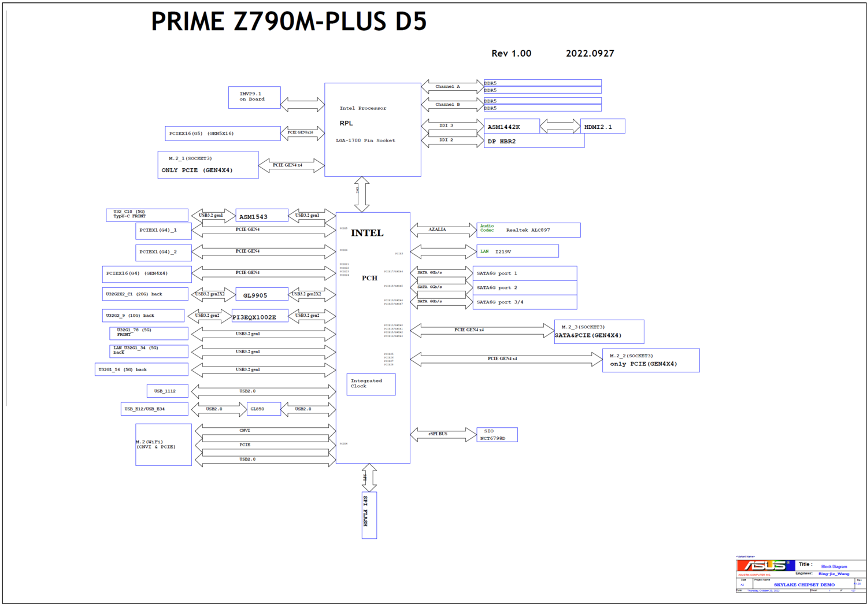This screenshot has height=607, width=867.
Task: Select the M.2 (WiFi) CNVI & PCIE block
Action: tap(164, 445)
